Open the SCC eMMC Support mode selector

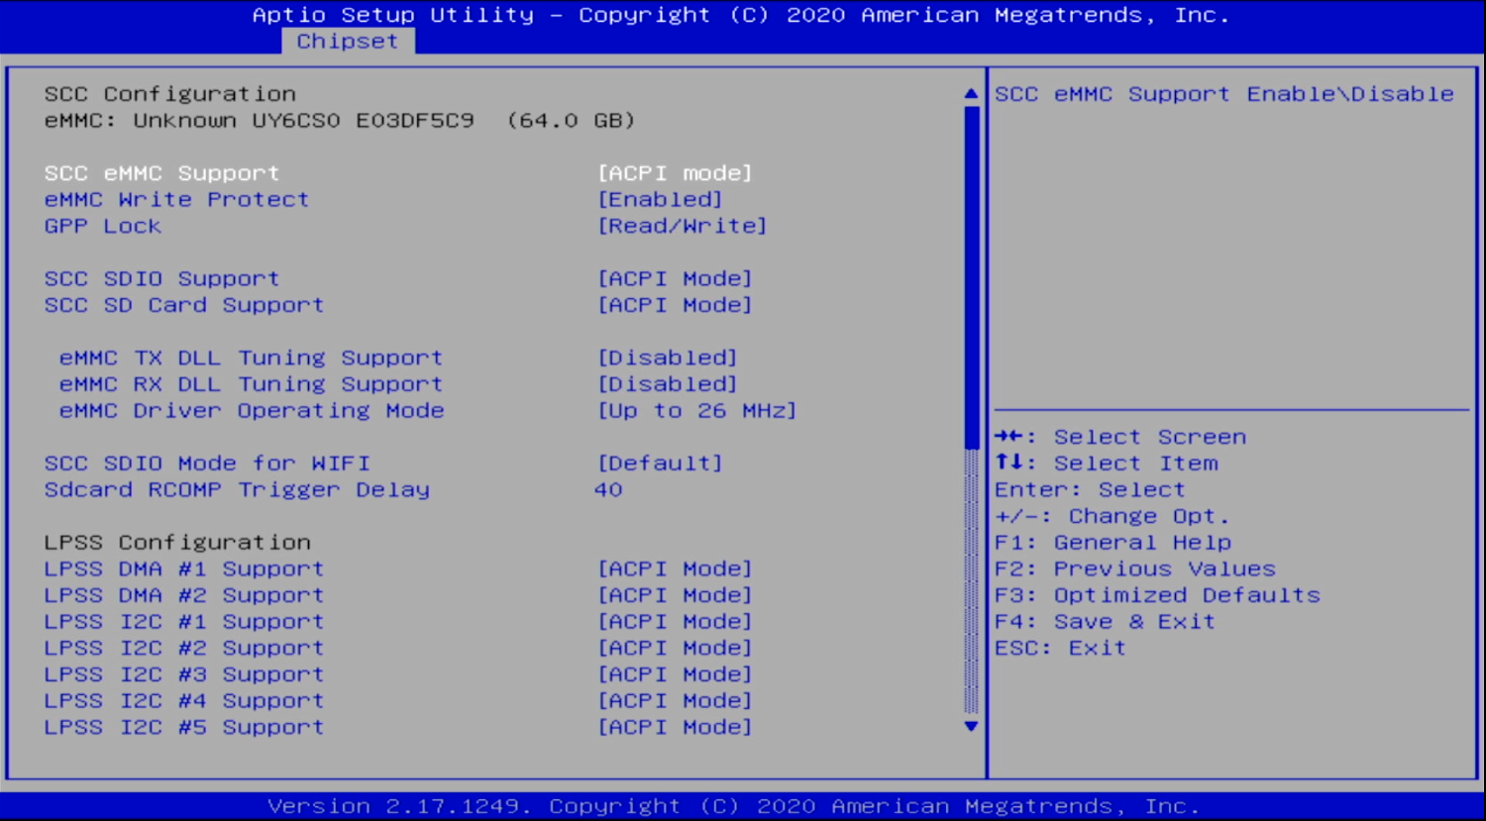(x=675, y=172)
